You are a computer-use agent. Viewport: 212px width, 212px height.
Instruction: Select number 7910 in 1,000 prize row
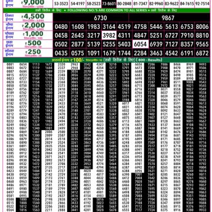click(x=187, y=35)
